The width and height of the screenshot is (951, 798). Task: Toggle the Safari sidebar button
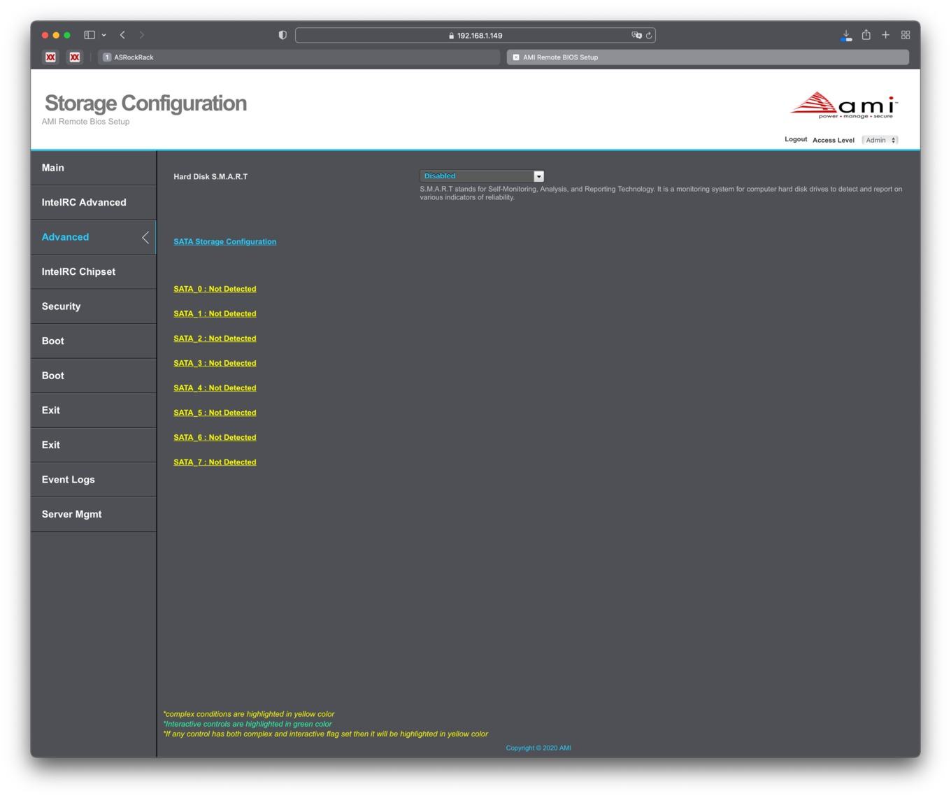tap(90, 35)
